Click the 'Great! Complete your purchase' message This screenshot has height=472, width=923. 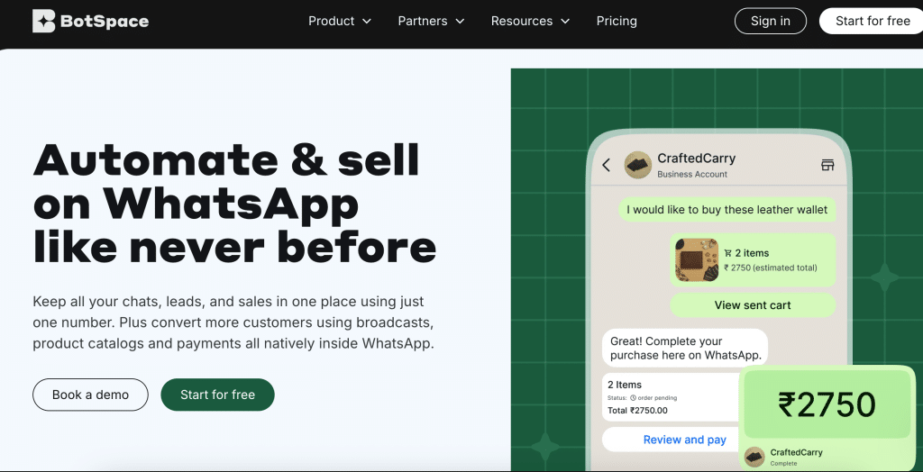(685, 348)
